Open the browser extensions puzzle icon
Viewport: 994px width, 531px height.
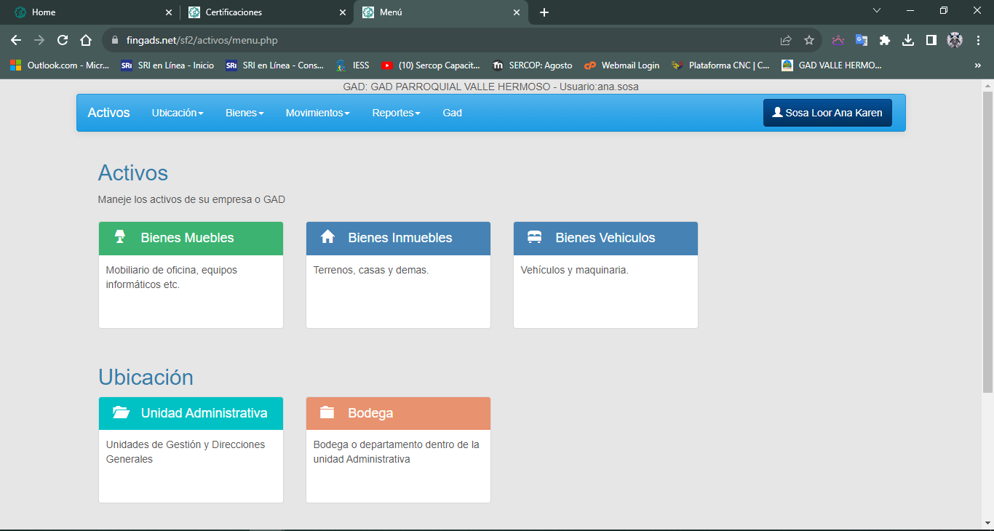pyautogui.click(x=885, y=41)
